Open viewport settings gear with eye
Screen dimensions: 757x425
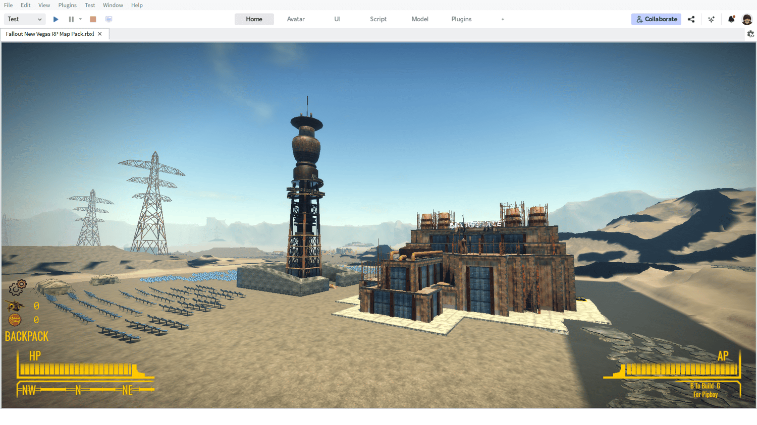tap(750, 34)
